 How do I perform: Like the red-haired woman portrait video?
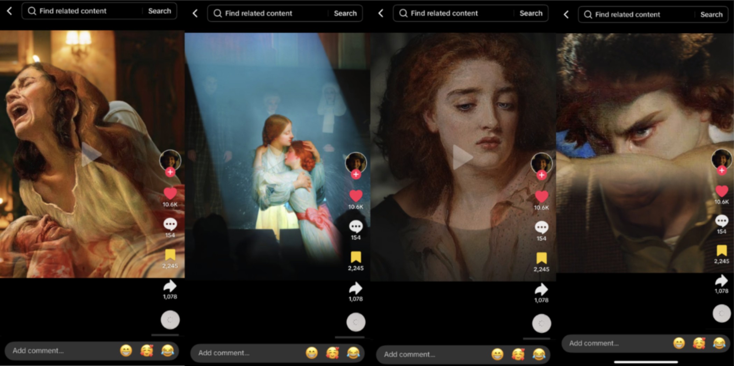point(541,197)
